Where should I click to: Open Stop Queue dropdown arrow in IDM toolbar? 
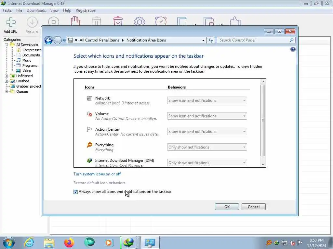click(x=222, y=24)
